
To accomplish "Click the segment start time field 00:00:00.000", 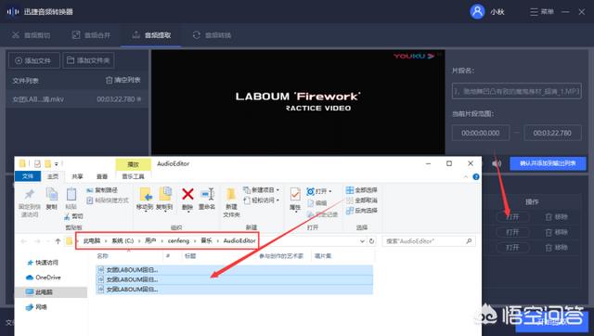I will pos(481,133).
